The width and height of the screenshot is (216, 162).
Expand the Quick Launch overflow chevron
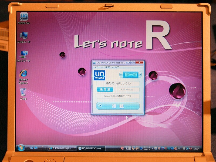point(43,147)
